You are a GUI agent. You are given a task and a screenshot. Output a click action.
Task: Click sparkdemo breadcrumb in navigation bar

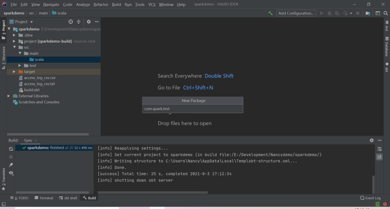(14, 13)
